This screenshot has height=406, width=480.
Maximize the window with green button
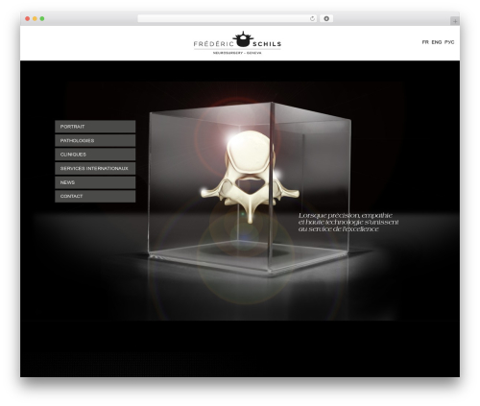coord(42,19)
